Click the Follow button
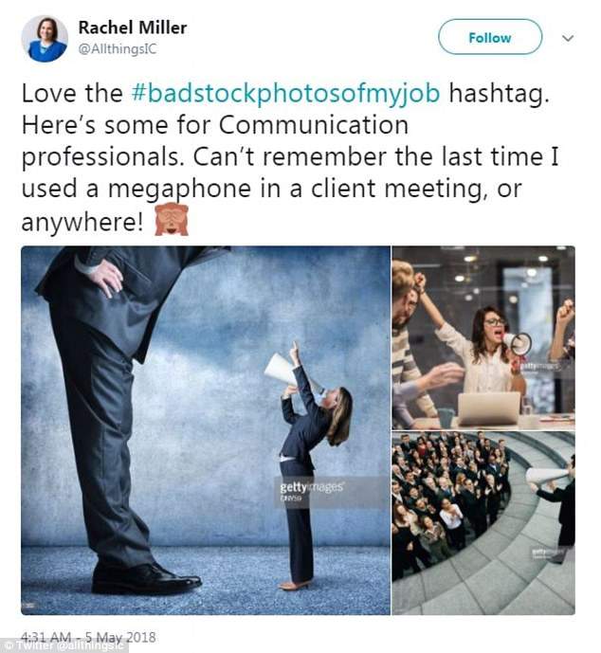This screenshot has height=653, width=601. coord(490,38)
